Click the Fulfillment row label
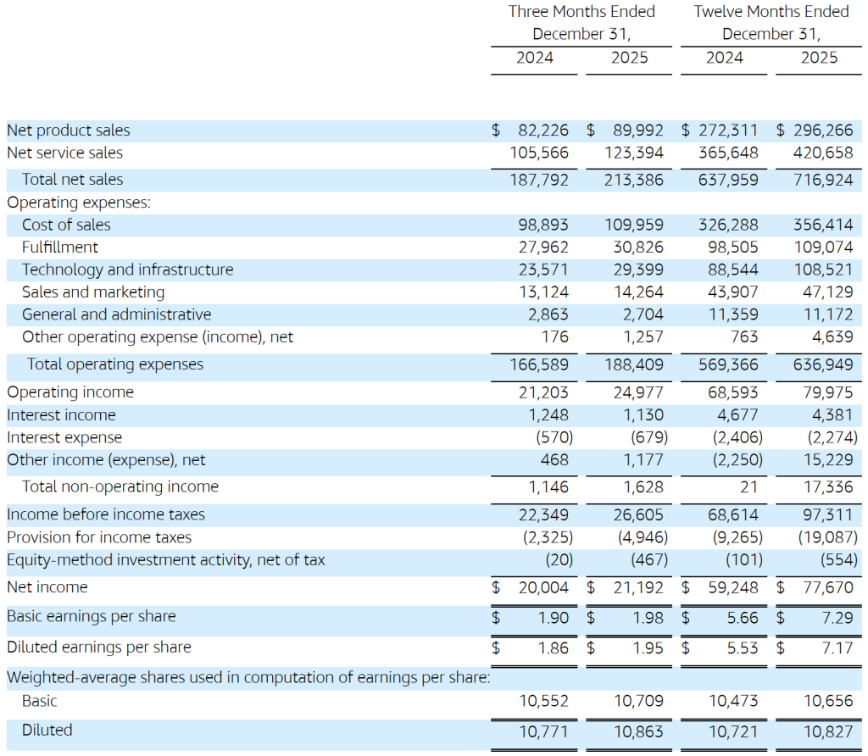 point(60,247)
